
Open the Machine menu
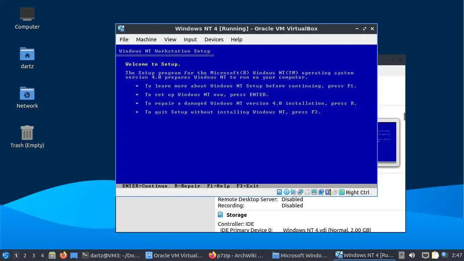[x=146, y=40]
